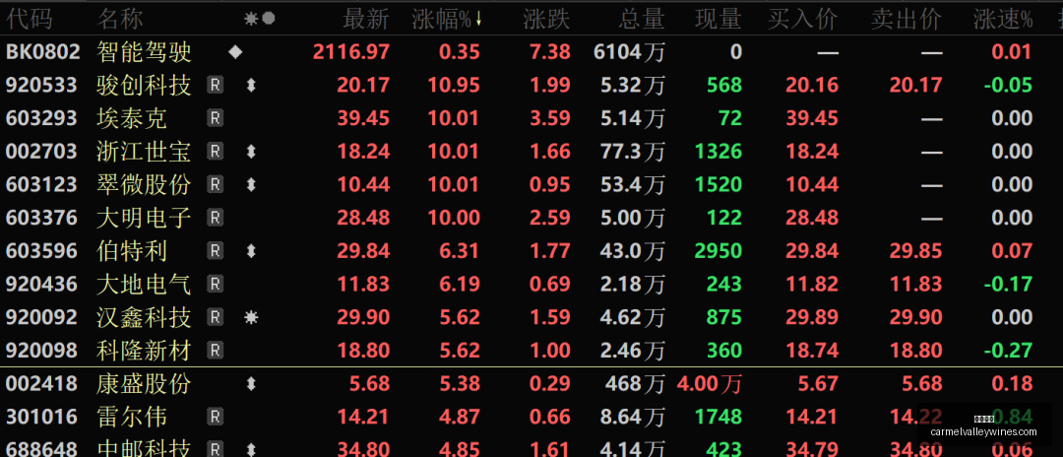This screenshot has width=1063, height=457.
Task: Open stock 伯特利 by its name
Action: 132,251
